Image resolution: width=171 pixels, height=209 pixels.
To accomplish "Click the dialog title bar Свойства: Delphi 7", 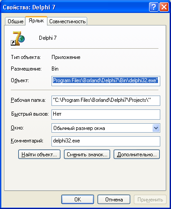I will 75,7.
